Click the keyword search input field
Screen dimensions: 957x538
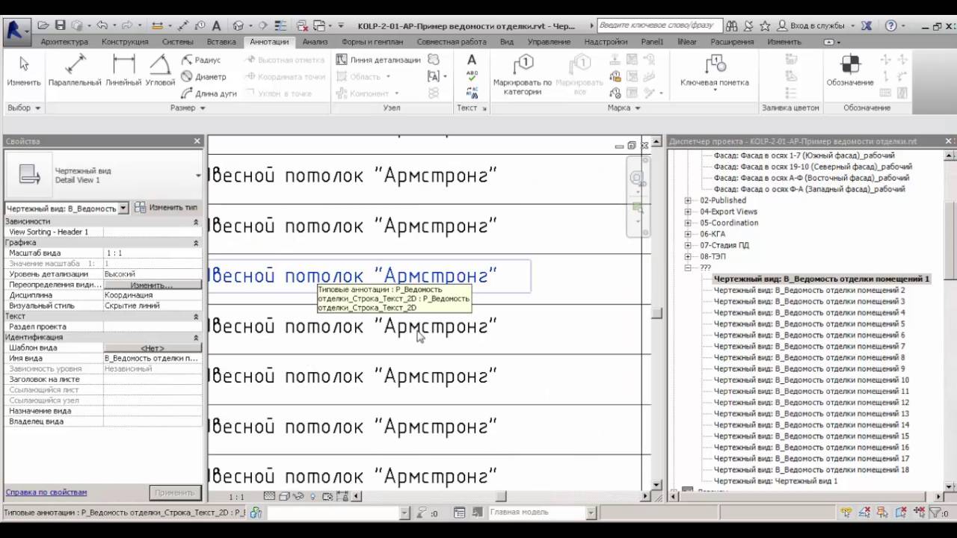pyautogui.click(x=659, y=25)
